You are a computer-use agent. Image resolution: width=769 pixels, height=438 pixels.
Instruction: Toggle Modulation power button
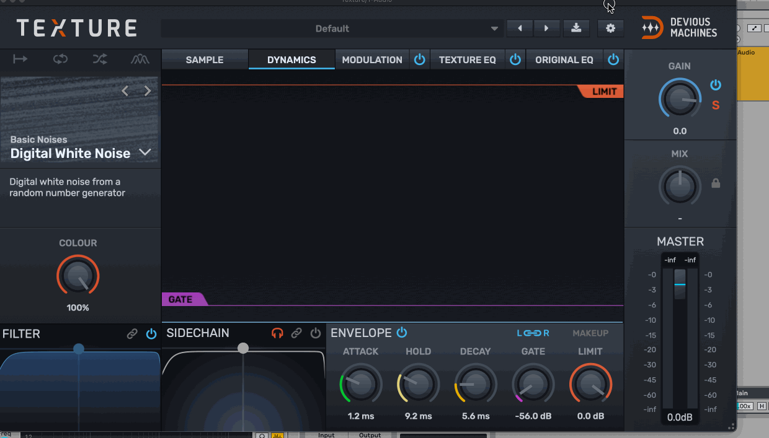tap(420, 59)
